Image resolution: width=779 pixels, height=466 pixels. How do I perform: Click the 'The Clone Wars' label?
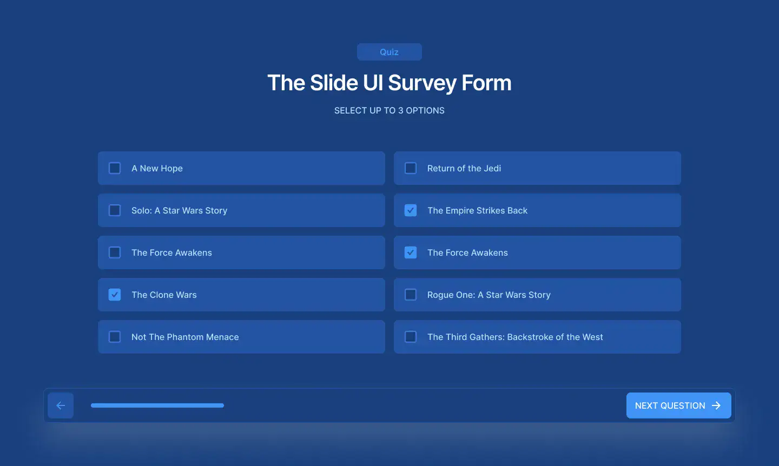coord(164,295)
